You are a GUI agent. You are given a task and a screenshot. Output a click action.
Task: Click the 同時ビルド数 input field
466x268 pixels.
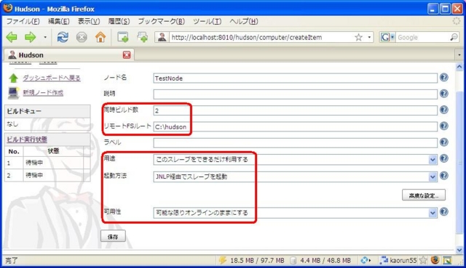click(x=295, y=110)
